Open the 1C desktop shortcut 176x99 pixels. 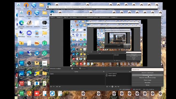coord(37,44)
